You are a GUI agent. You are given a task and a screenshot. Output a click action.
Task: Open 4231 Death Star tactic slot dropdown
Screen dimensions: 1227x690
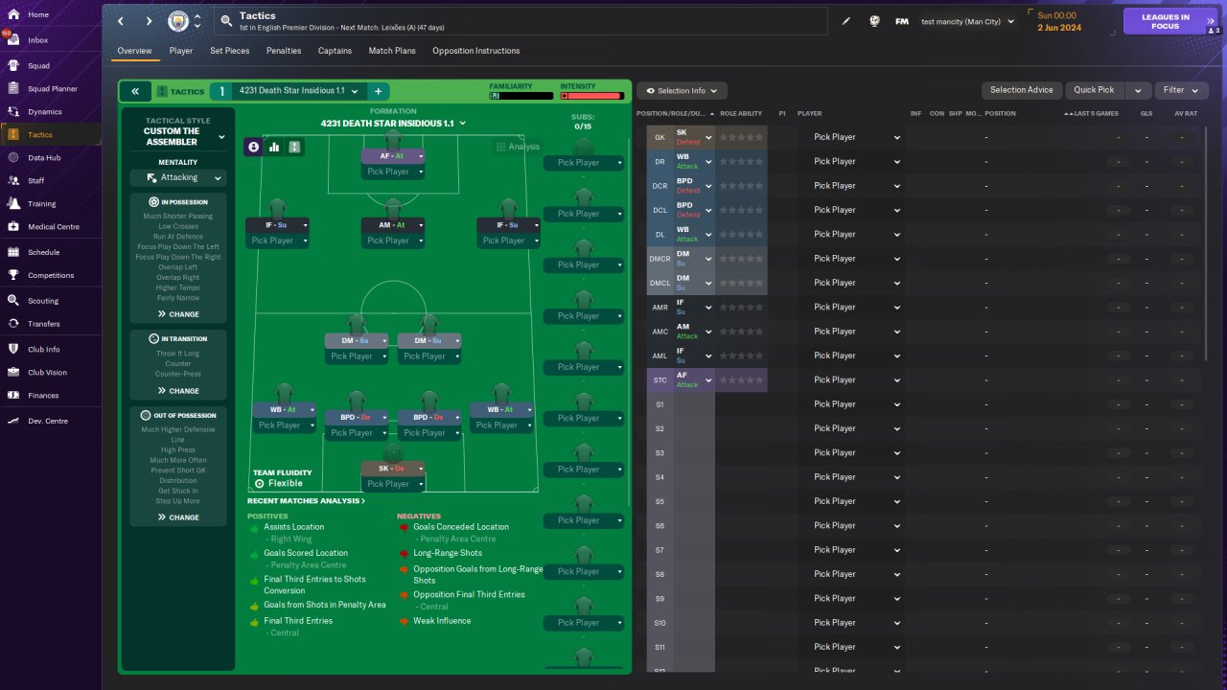click(298, 91)
